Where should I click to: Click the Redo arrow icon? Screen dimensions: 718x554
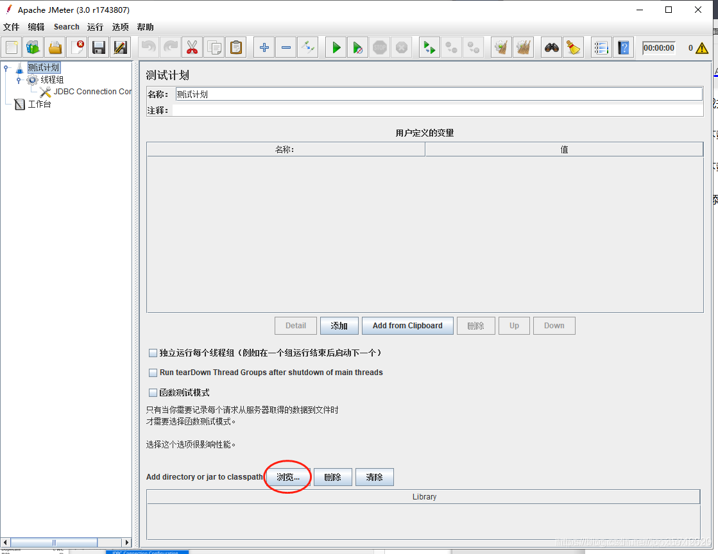coord(170,47)
